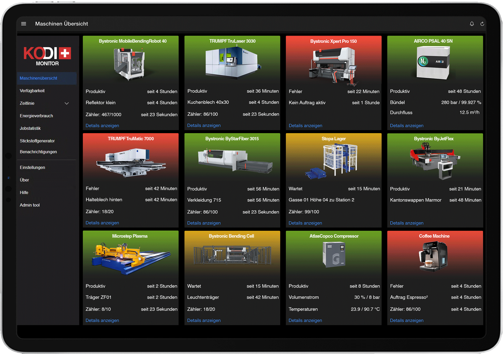This screenshot has width=503, height=354.
Task: Click the Bystronic Bending Cell image
Action: tap(233, 255)
